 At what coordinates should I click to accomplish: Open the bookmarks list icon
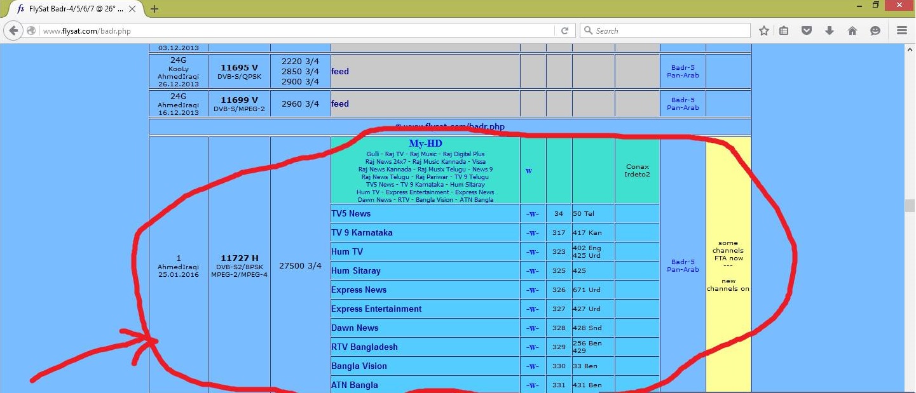(784, 30)
